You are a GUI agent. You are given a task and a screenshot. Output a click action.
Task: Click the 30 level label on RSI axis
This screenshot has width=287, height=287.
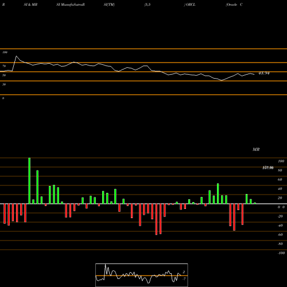pyautogui.click(x=4, y=84)
